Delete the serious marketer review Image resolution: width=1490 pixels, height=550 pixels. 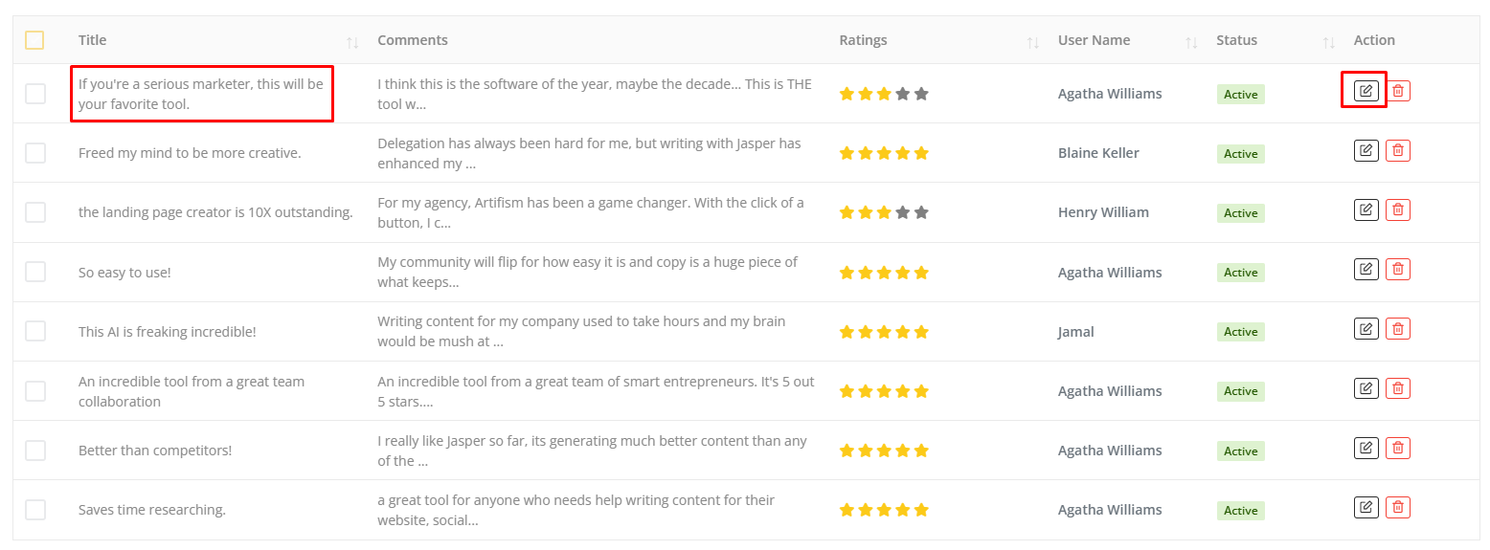1397,91
